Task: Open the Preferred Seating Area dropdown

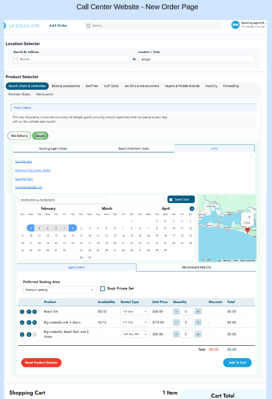Action: click(59, 290)
